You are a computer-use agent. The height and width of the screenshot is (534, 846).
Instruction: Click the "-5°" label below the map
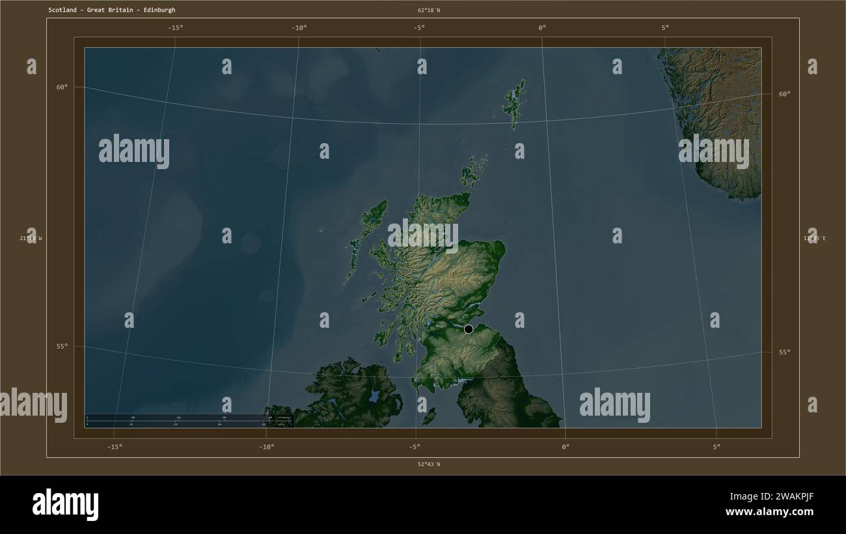click(x=415, y=447)
